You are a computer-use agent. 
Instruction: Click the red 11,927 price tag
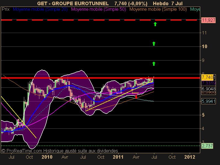(x=208, y=20)
